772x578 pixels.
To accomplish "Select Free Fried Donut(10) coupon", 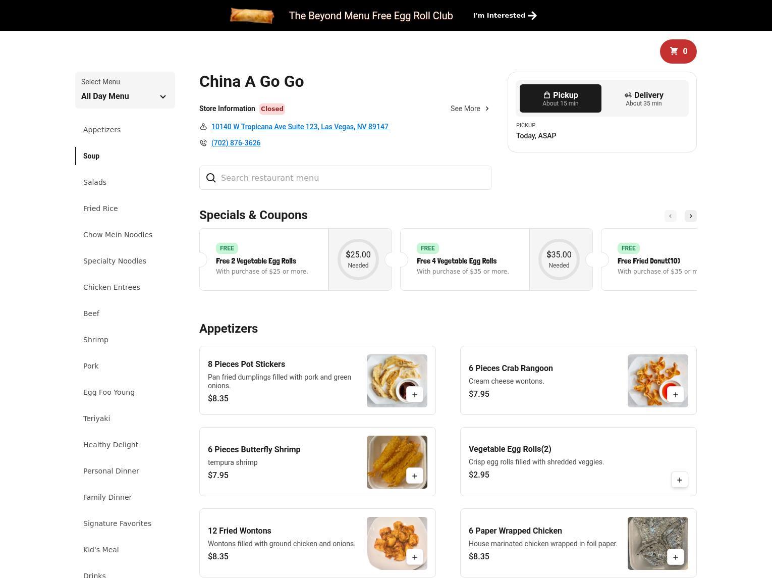I will (649, 259).
